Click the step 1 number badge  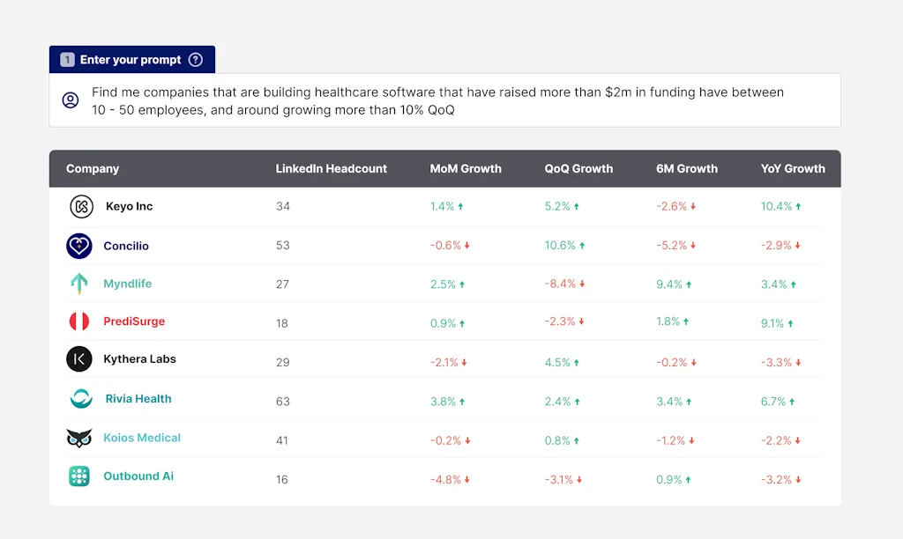tap(67, 59)
